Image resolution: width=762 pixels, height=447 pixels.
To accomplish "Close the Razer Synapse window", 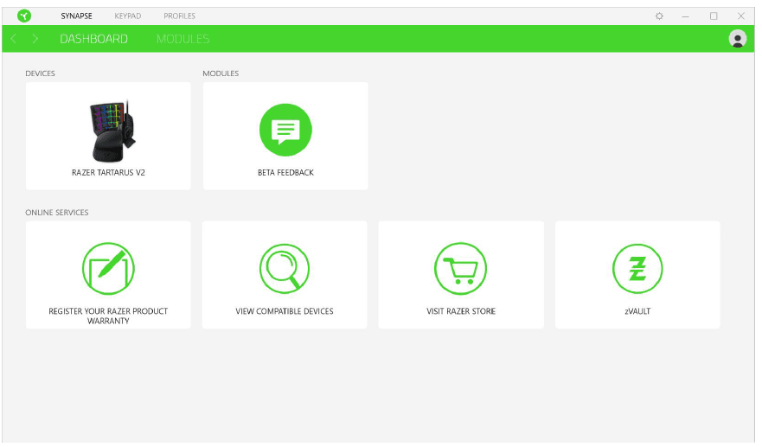I will point(740,16).
